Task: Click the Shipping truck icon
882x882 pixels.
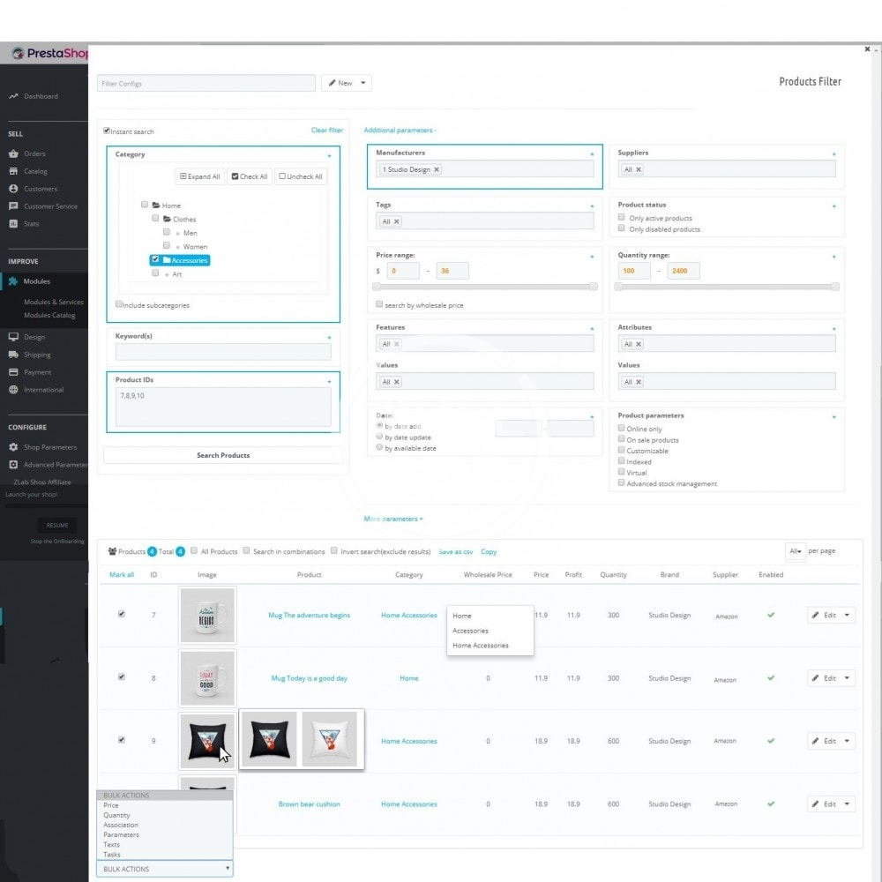Action: tap(13, 355)
